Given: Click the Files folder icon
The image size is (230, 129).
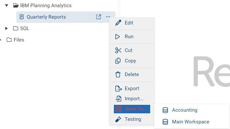Looking at the screenshot, I should point(9,40).
